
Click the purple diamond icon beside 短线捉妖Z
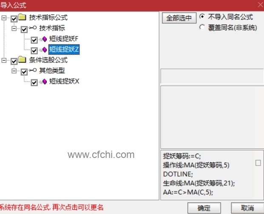pyautogui.click(x=45, y=50)
